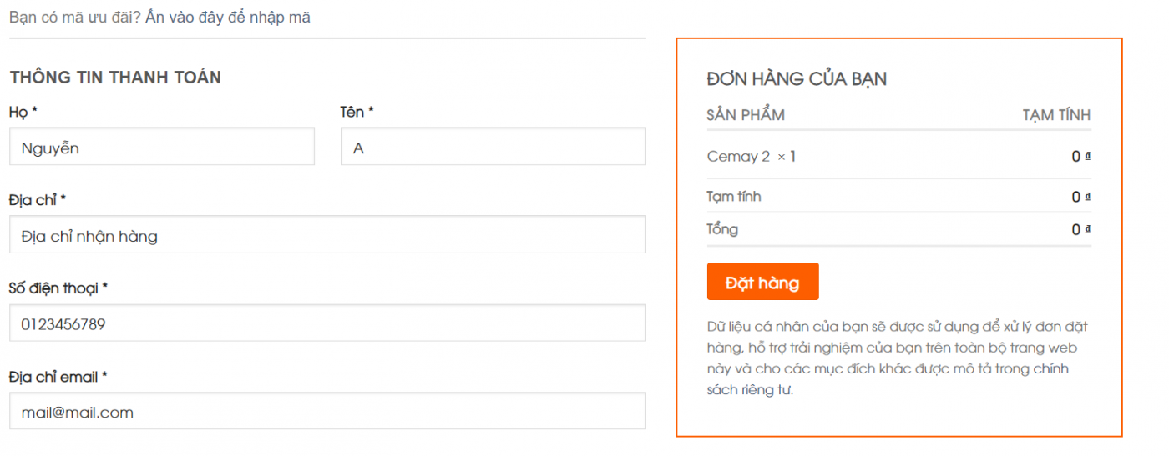Focus the Số điện thoại phone field
The height and width of the screenshot is (456, 1169).
327,323
